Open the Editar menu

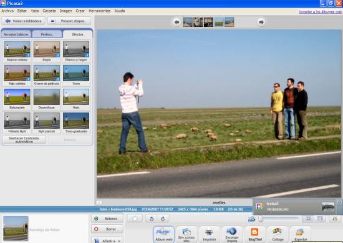coord(22,11)
